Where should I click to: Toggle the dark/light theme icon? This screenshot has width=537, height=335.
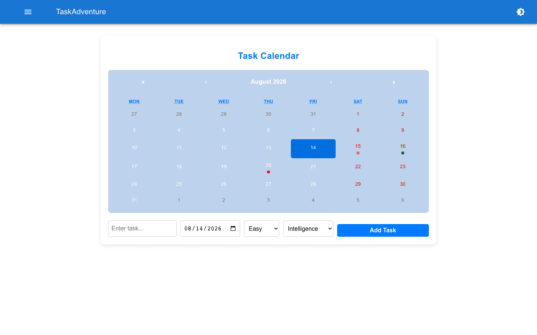(521, 12)
